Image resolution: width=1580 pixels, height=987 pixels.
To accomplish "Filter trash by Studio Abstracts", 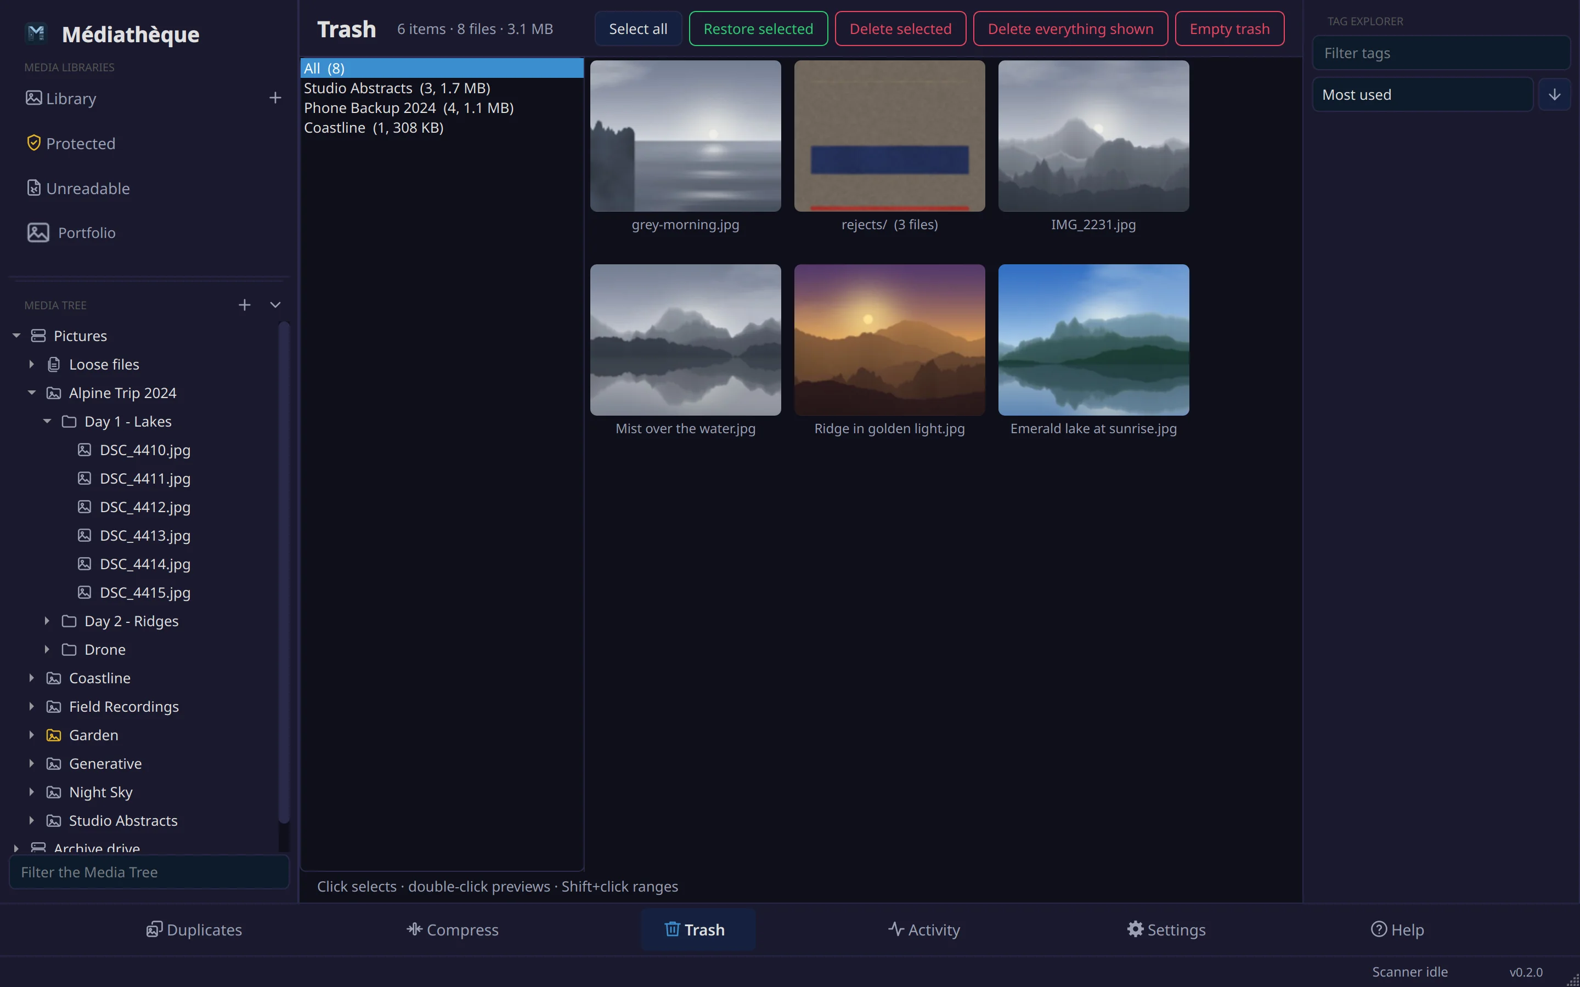I will [x=442, y=88].
